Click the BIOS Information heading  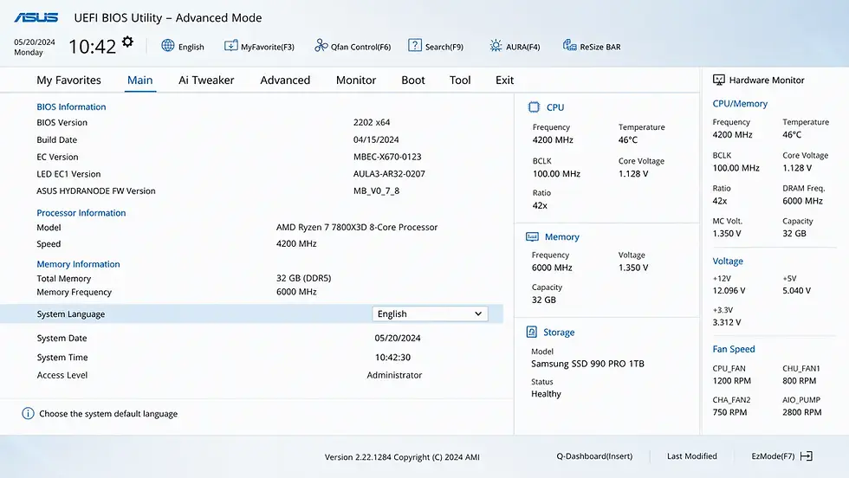tap(71, 107)
